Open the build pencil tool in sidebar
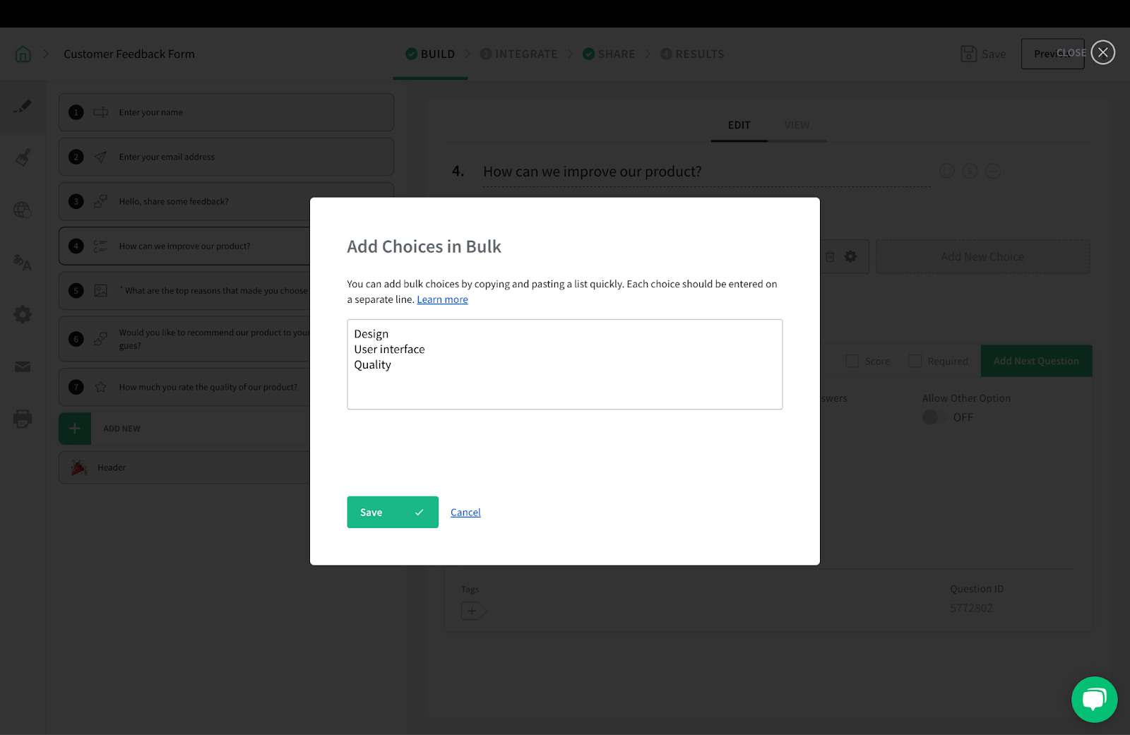The width and height of the screenshot is (1130, 735). [23, 107]
